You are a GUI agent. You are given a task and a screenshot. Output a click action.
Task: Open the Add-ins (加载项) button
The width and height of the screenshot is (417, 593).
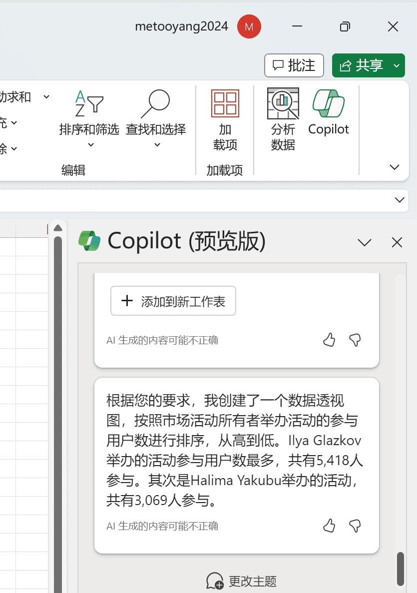[x=225, y=120]
